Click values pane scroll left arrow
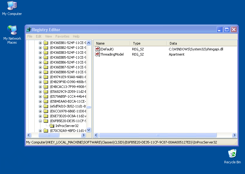This screenshot has width=245, height=174. 96,135
